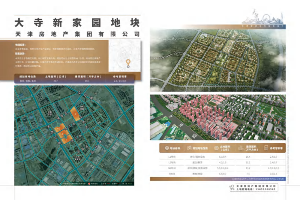Image resolution: width=300 pixels, height=200 pixels.
Task: Click the 4.2/1.5 land area cell
Action: 223,163
